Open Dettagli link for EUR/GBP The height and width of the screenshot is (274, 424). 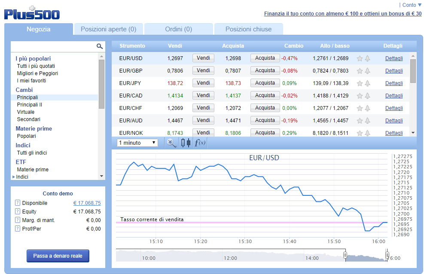393,71
